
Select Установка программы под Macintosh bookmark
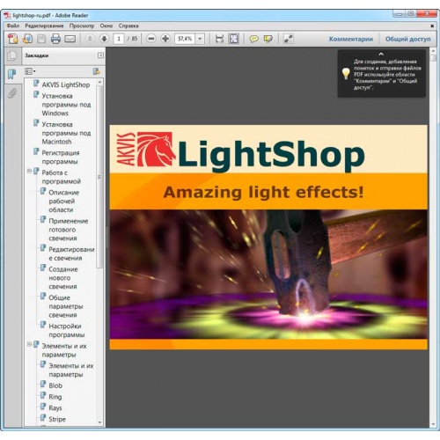pos(66,133)
